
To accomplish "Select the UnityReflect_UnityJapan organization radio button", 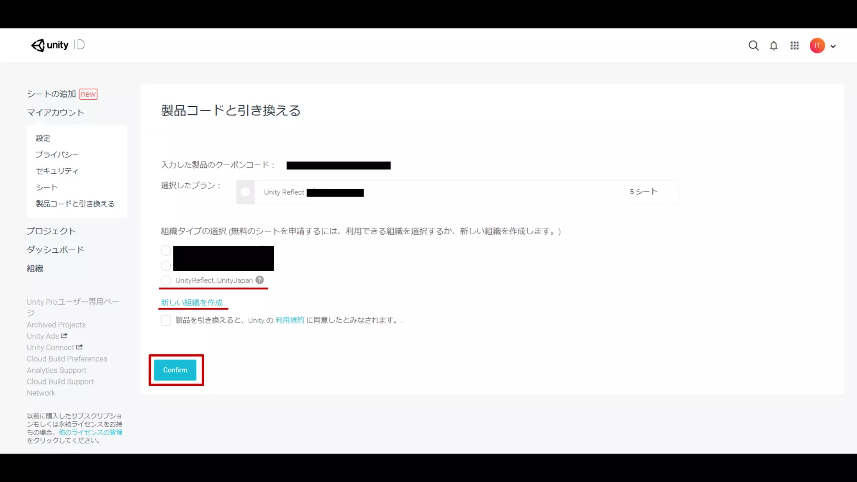I will coord(166,280).
